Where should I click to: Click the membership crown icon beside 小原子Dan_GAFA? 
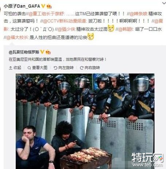(49, 6)
